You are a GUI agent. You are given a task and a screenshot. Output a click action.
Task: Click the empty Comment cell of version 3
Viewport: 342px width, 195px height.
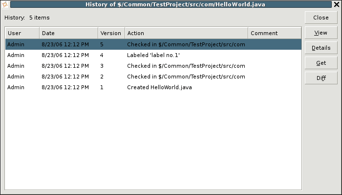274,66
